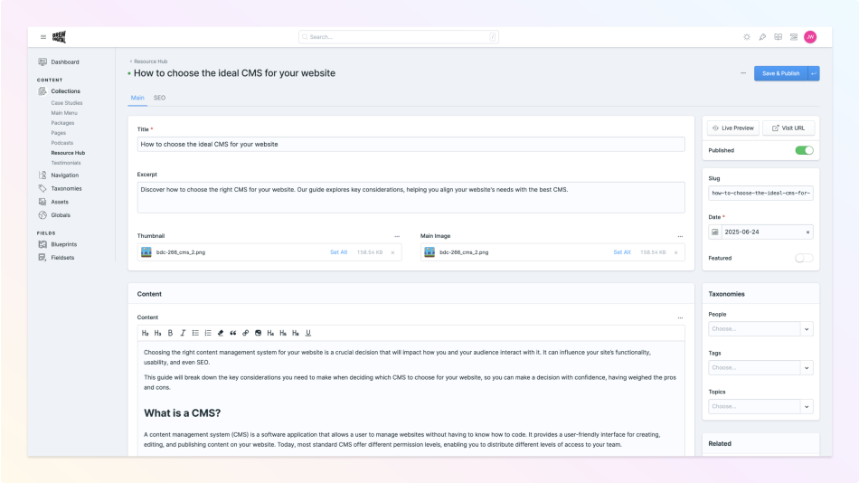Open the Tags dropdown selector
Image resolution: width=859 pixels, height=483 pixels.
pos(807,367)
